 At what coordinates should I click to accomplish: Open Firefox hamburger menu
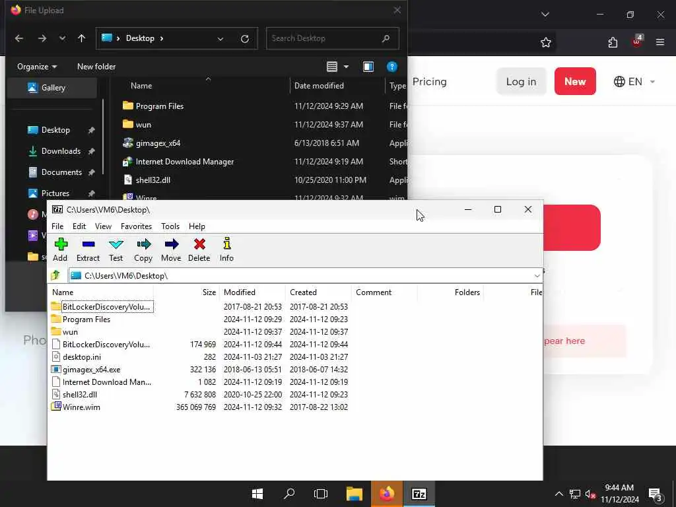660,42
